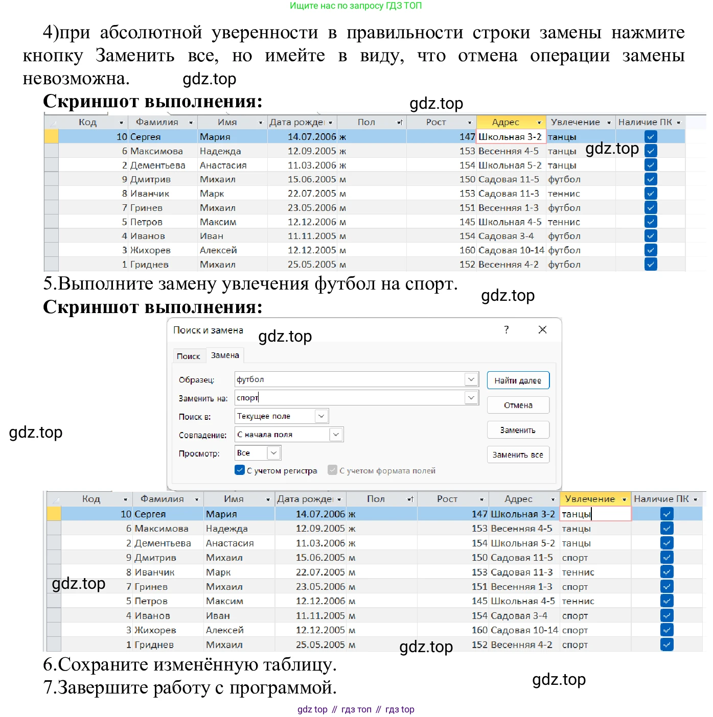Switch to the Замена tab
The width and height of the screenshot is (713, 717).
coord(225,355)
